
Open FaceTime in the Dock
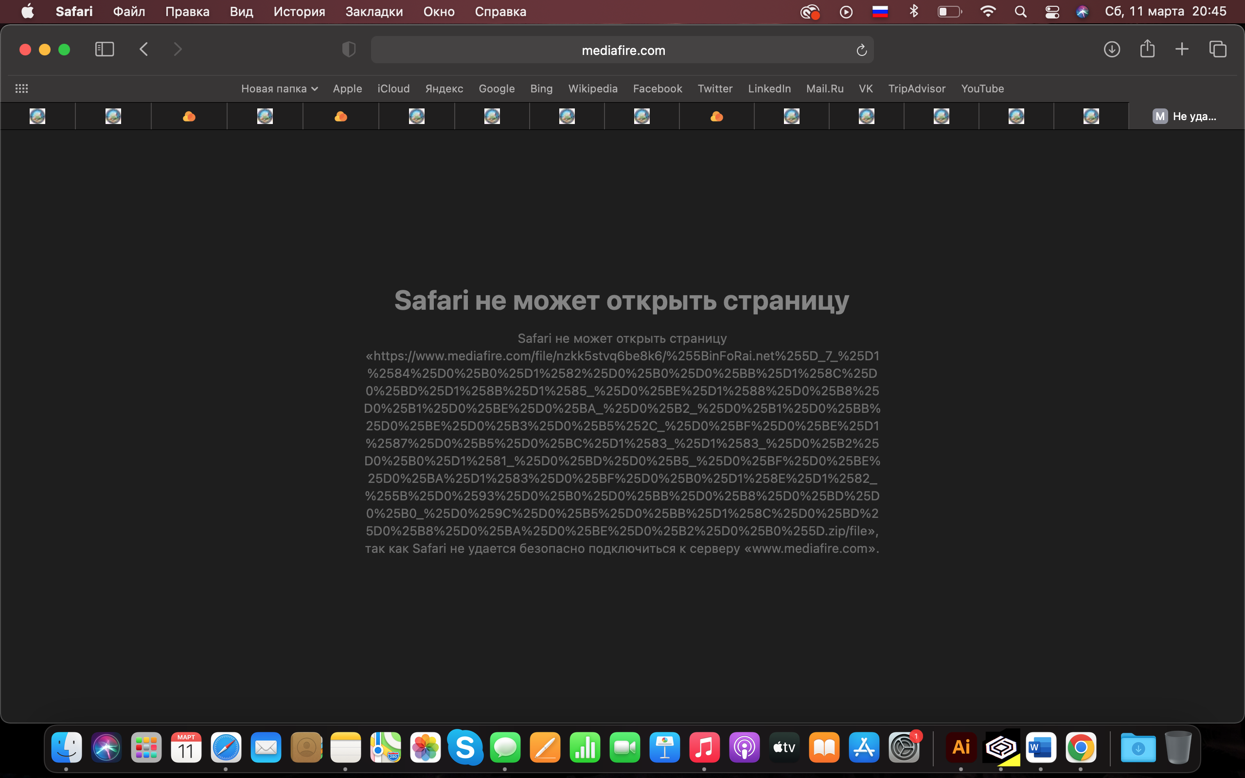tap(624, 747)
